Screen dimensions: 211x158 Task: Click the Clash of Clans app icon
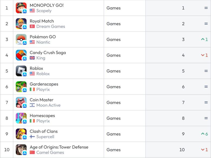[x=21, y=134]
